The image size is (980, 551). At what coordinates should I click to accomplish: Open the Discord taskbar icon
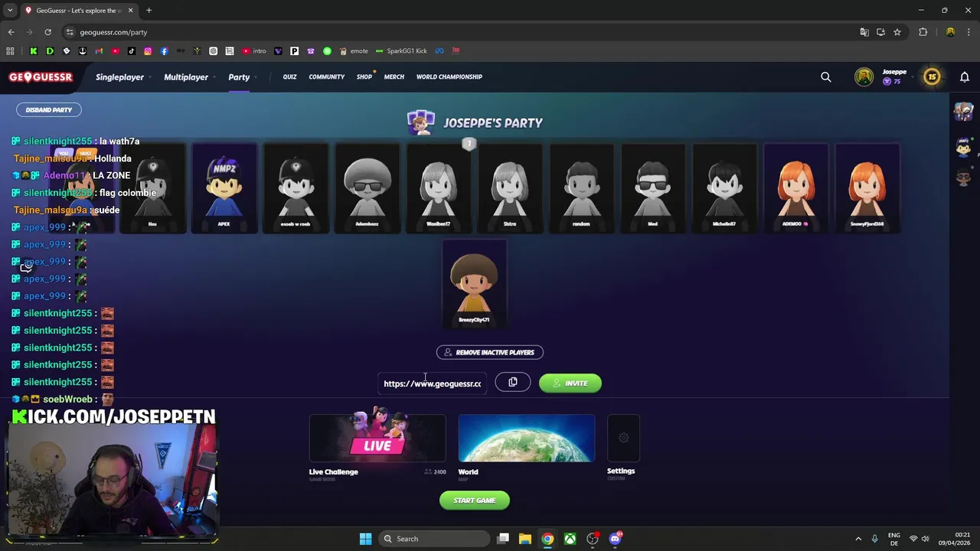(x=615, y=538)
